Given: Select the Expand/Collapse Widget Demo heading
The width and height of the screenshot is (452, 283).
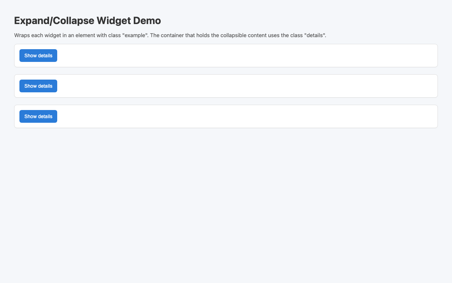Looking at the screenshot, I should (87, 21).
